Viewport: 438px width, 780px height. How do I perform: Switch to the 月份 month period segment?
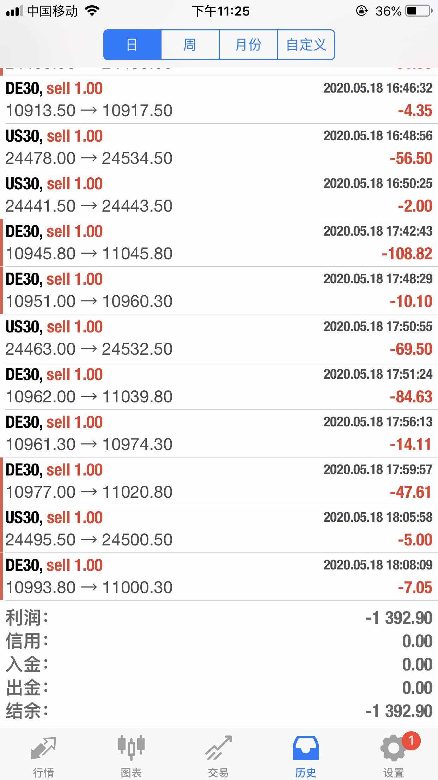(x=248, y=45)
